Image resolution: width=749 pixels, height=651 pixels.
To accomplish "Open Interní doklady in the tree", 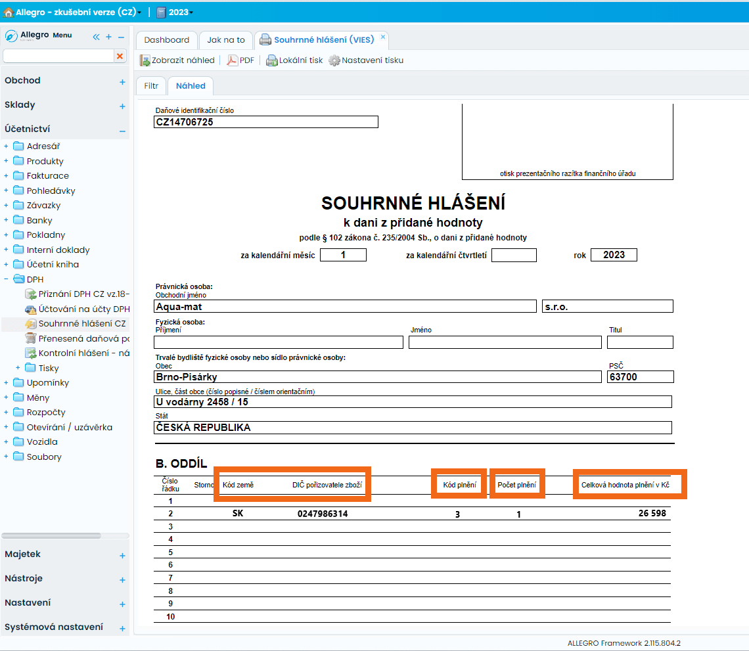I will click(58, 250).
